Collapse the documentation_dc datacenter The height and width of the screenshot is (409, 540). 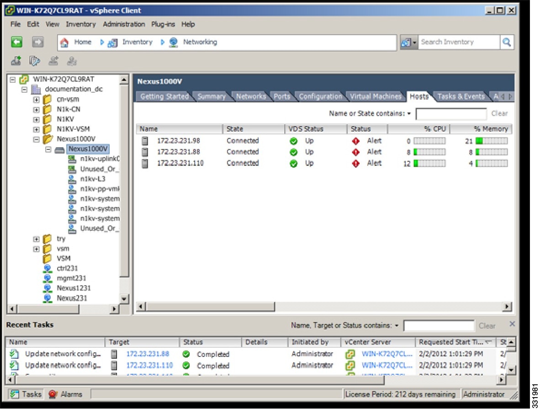click(24, 90)
